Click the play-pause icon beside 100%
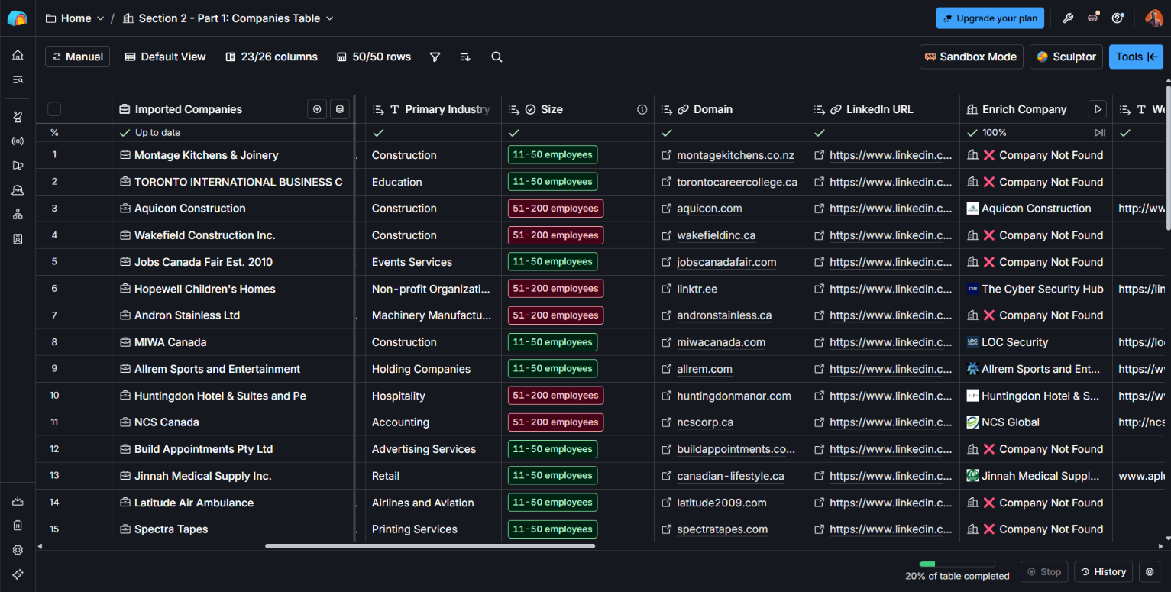The width and height of the screenshot is (1171, 592). (1099, 133)
